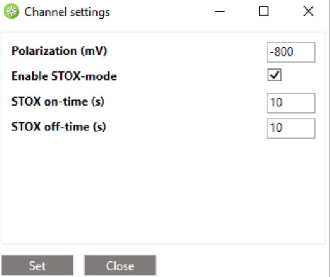Viewport: 330px width, 277px height.
Task: Minimize the Channel settings window
Action: (220, 11)
